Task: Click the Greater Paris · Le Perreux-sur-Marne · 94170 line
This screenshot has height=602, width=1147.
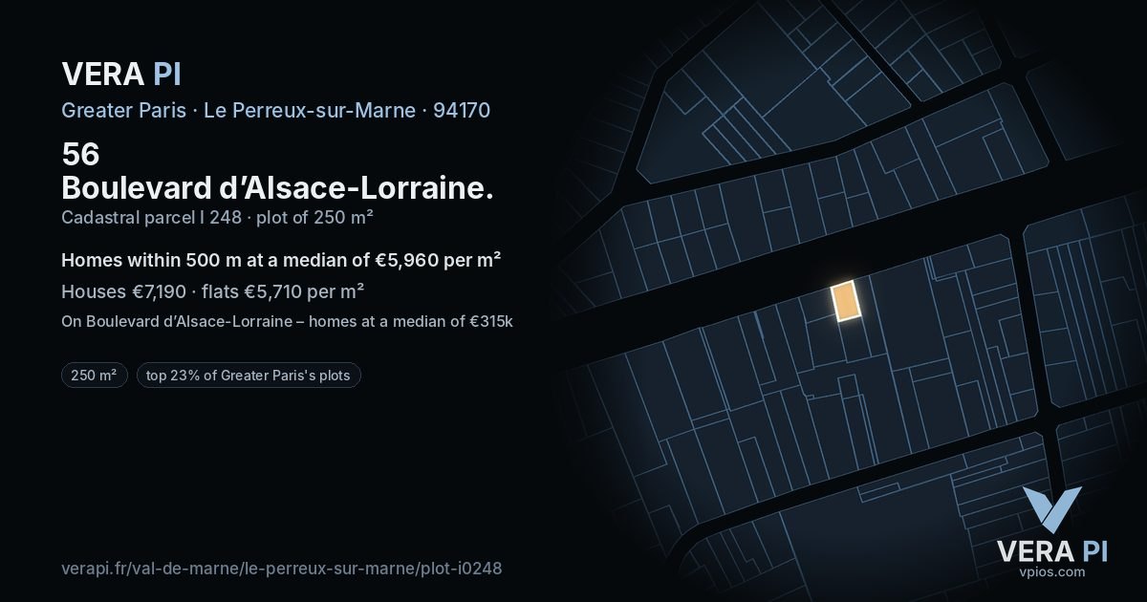Action: [x=275, y=110]
